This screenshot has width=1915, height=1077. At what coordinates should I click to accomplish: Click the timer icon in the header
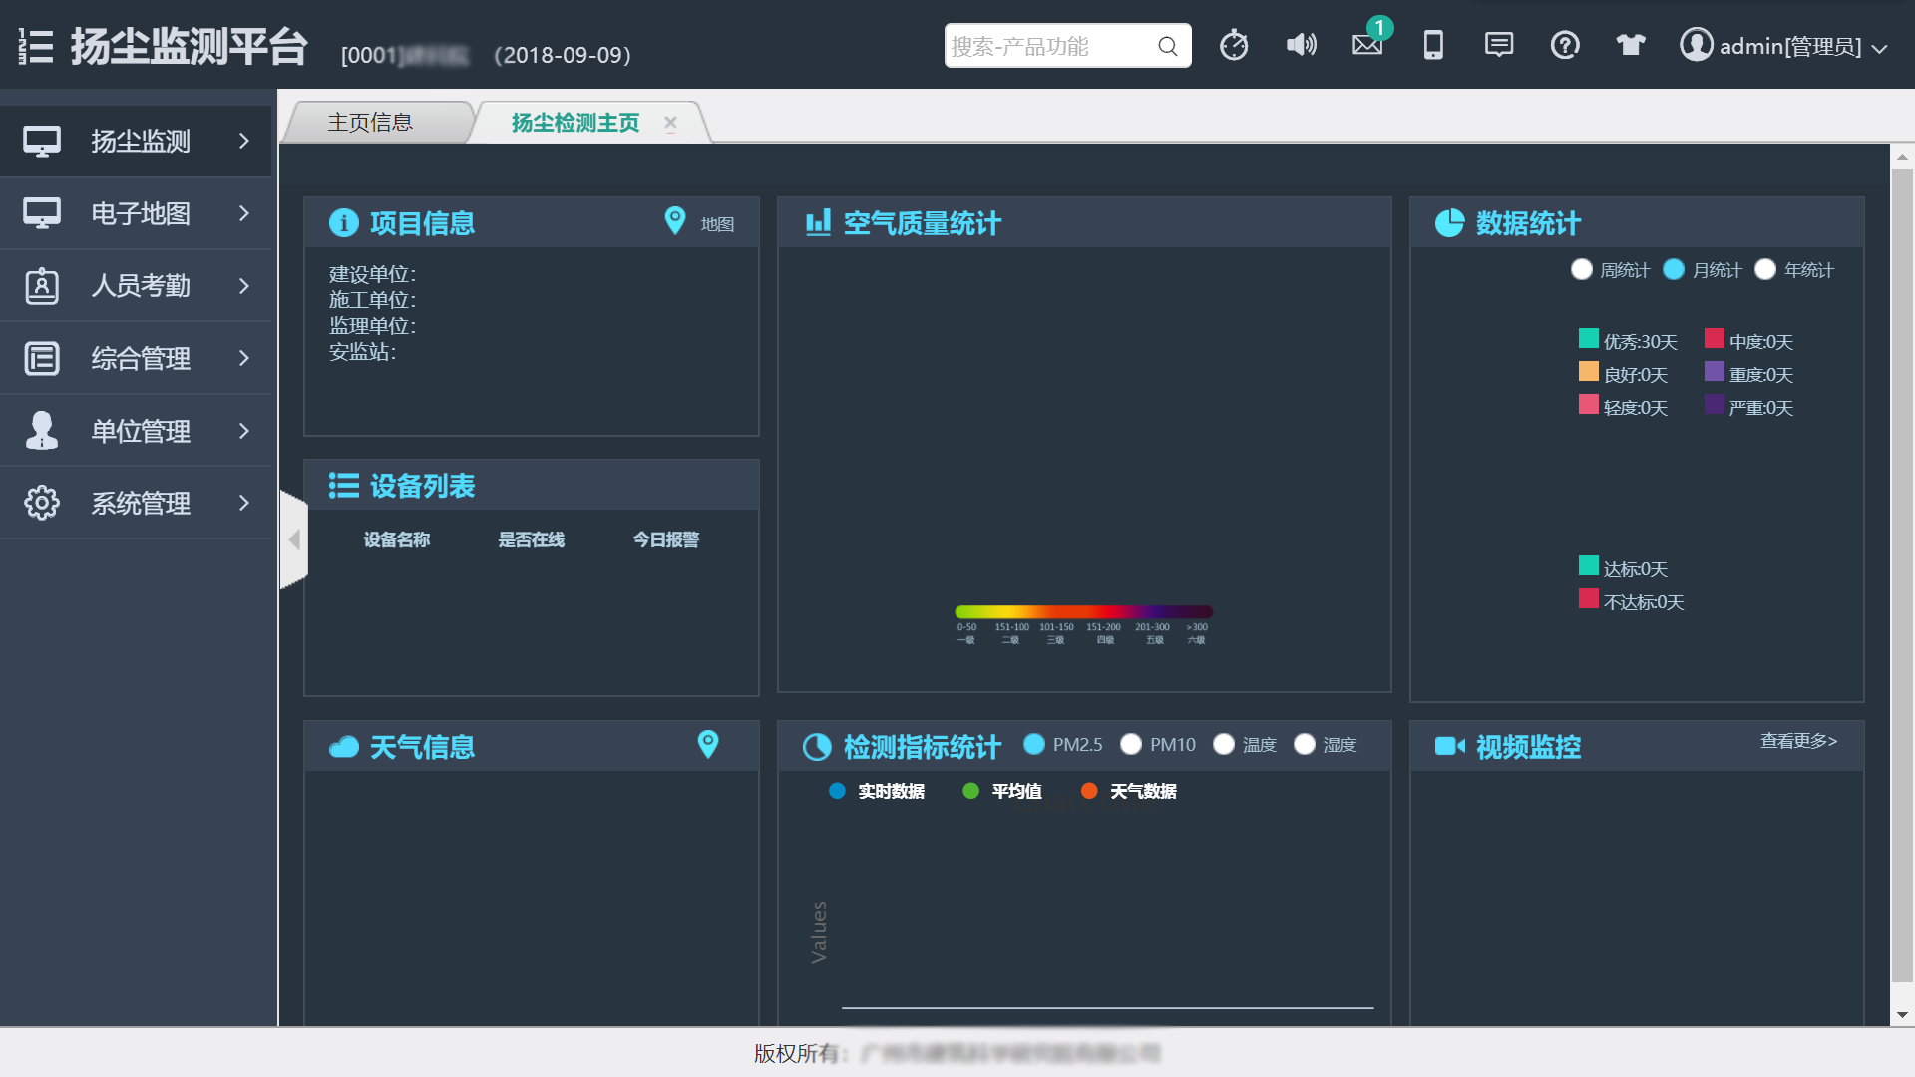(1234, 45)
